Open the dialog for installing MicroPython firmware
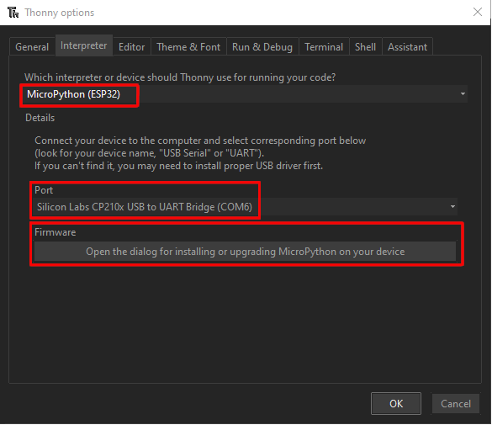The image size is (492, 425). point(245,252)
